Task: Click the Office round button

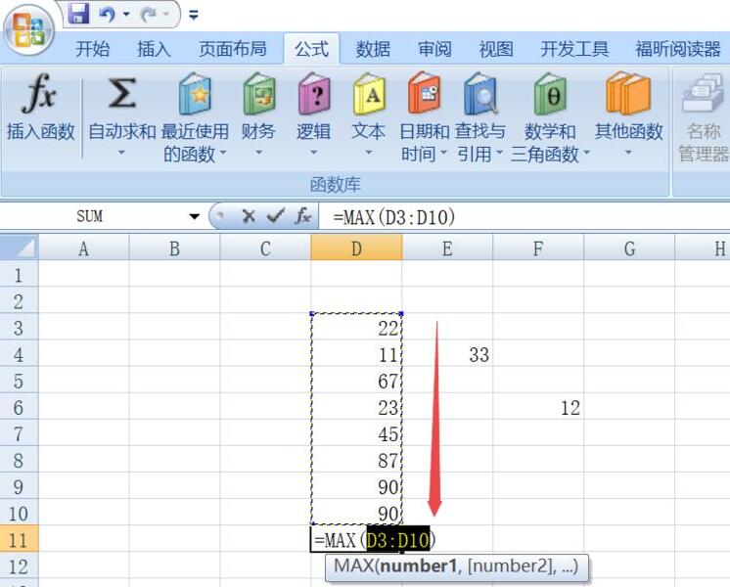Action: click(x=28, y=30)
